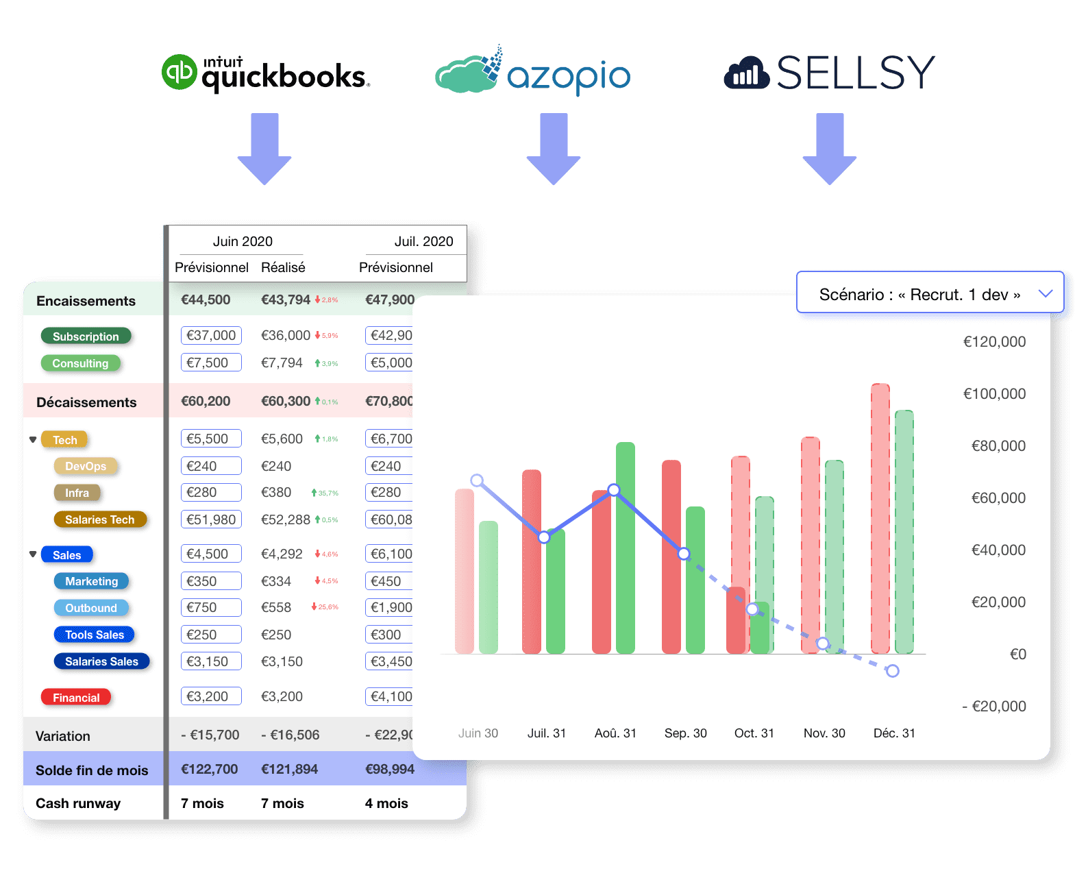The image size is (1088, 869).
Task: Select the Tools Sales tag
Action: coord(95,635)
